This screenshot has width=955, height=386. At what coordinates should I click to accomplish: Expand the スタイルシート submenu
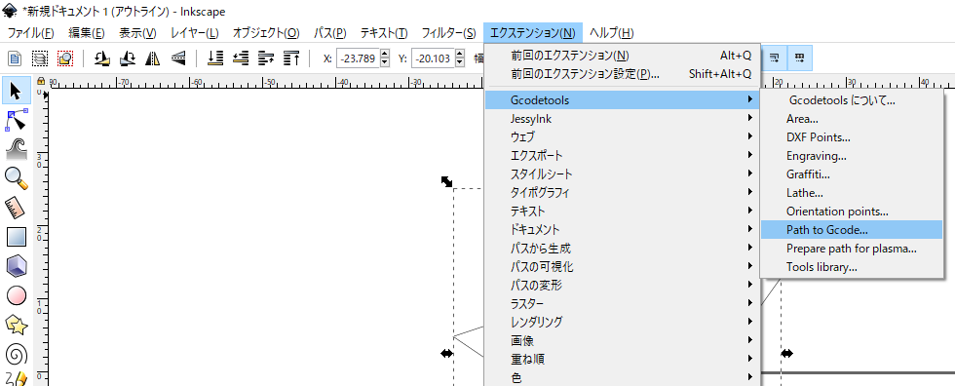point(622,174)
